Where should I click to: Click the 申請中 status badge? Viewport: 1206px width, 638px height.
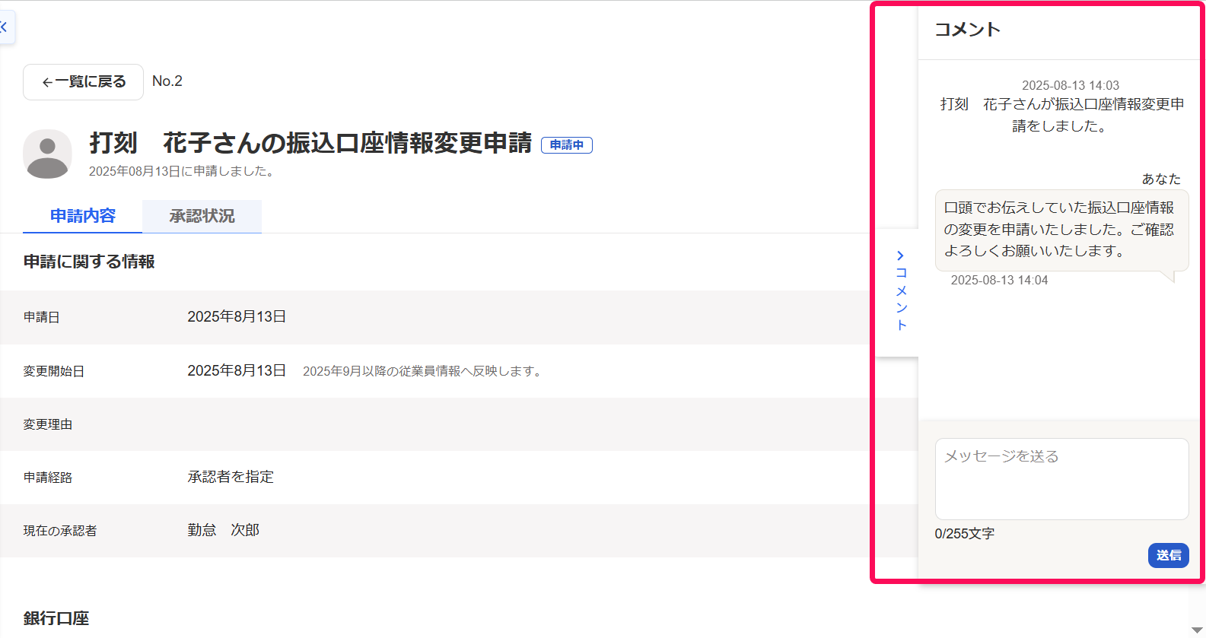click(567, 145)
